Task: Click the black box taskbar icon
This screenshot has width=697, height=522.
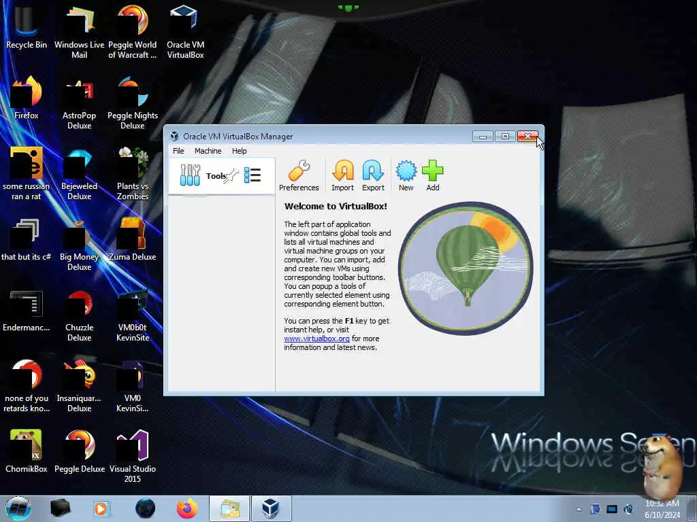Action: [x=60, y=508]
